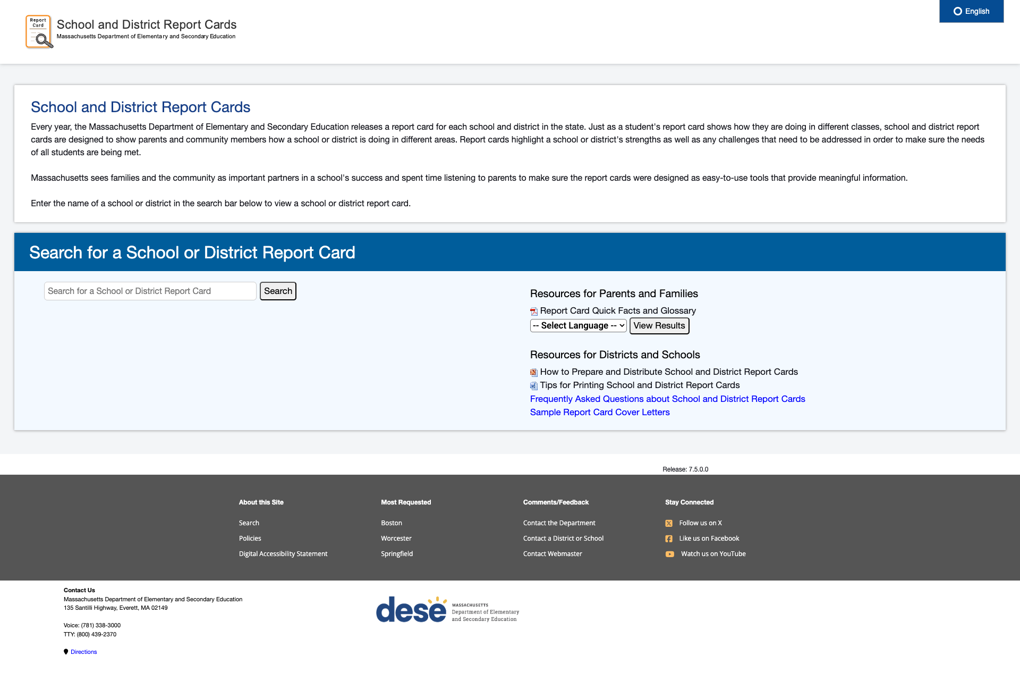Click Contact Webmaster link
Screen dimensions: 1020x681
tap(552, 554)
